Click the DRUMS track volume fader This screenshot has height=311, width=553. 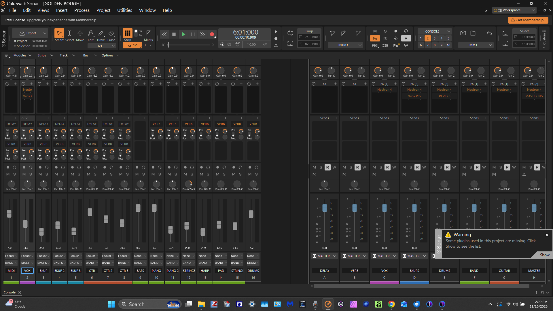coord(251,214)
